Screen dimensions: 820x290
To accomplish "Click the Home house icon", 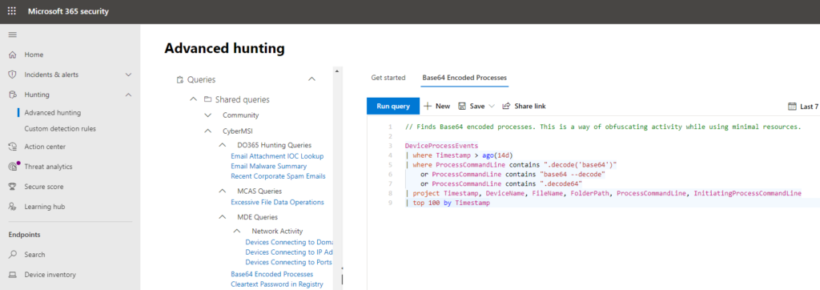I will [13, 54].
